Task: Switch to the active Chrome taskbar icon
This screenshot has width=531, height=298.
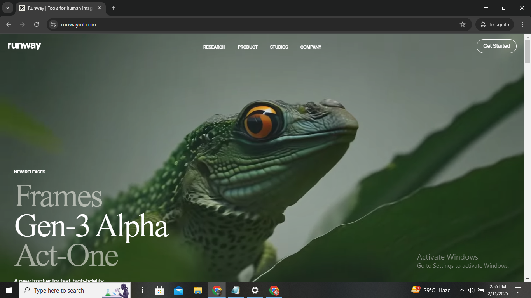Action: pos(217,290)
